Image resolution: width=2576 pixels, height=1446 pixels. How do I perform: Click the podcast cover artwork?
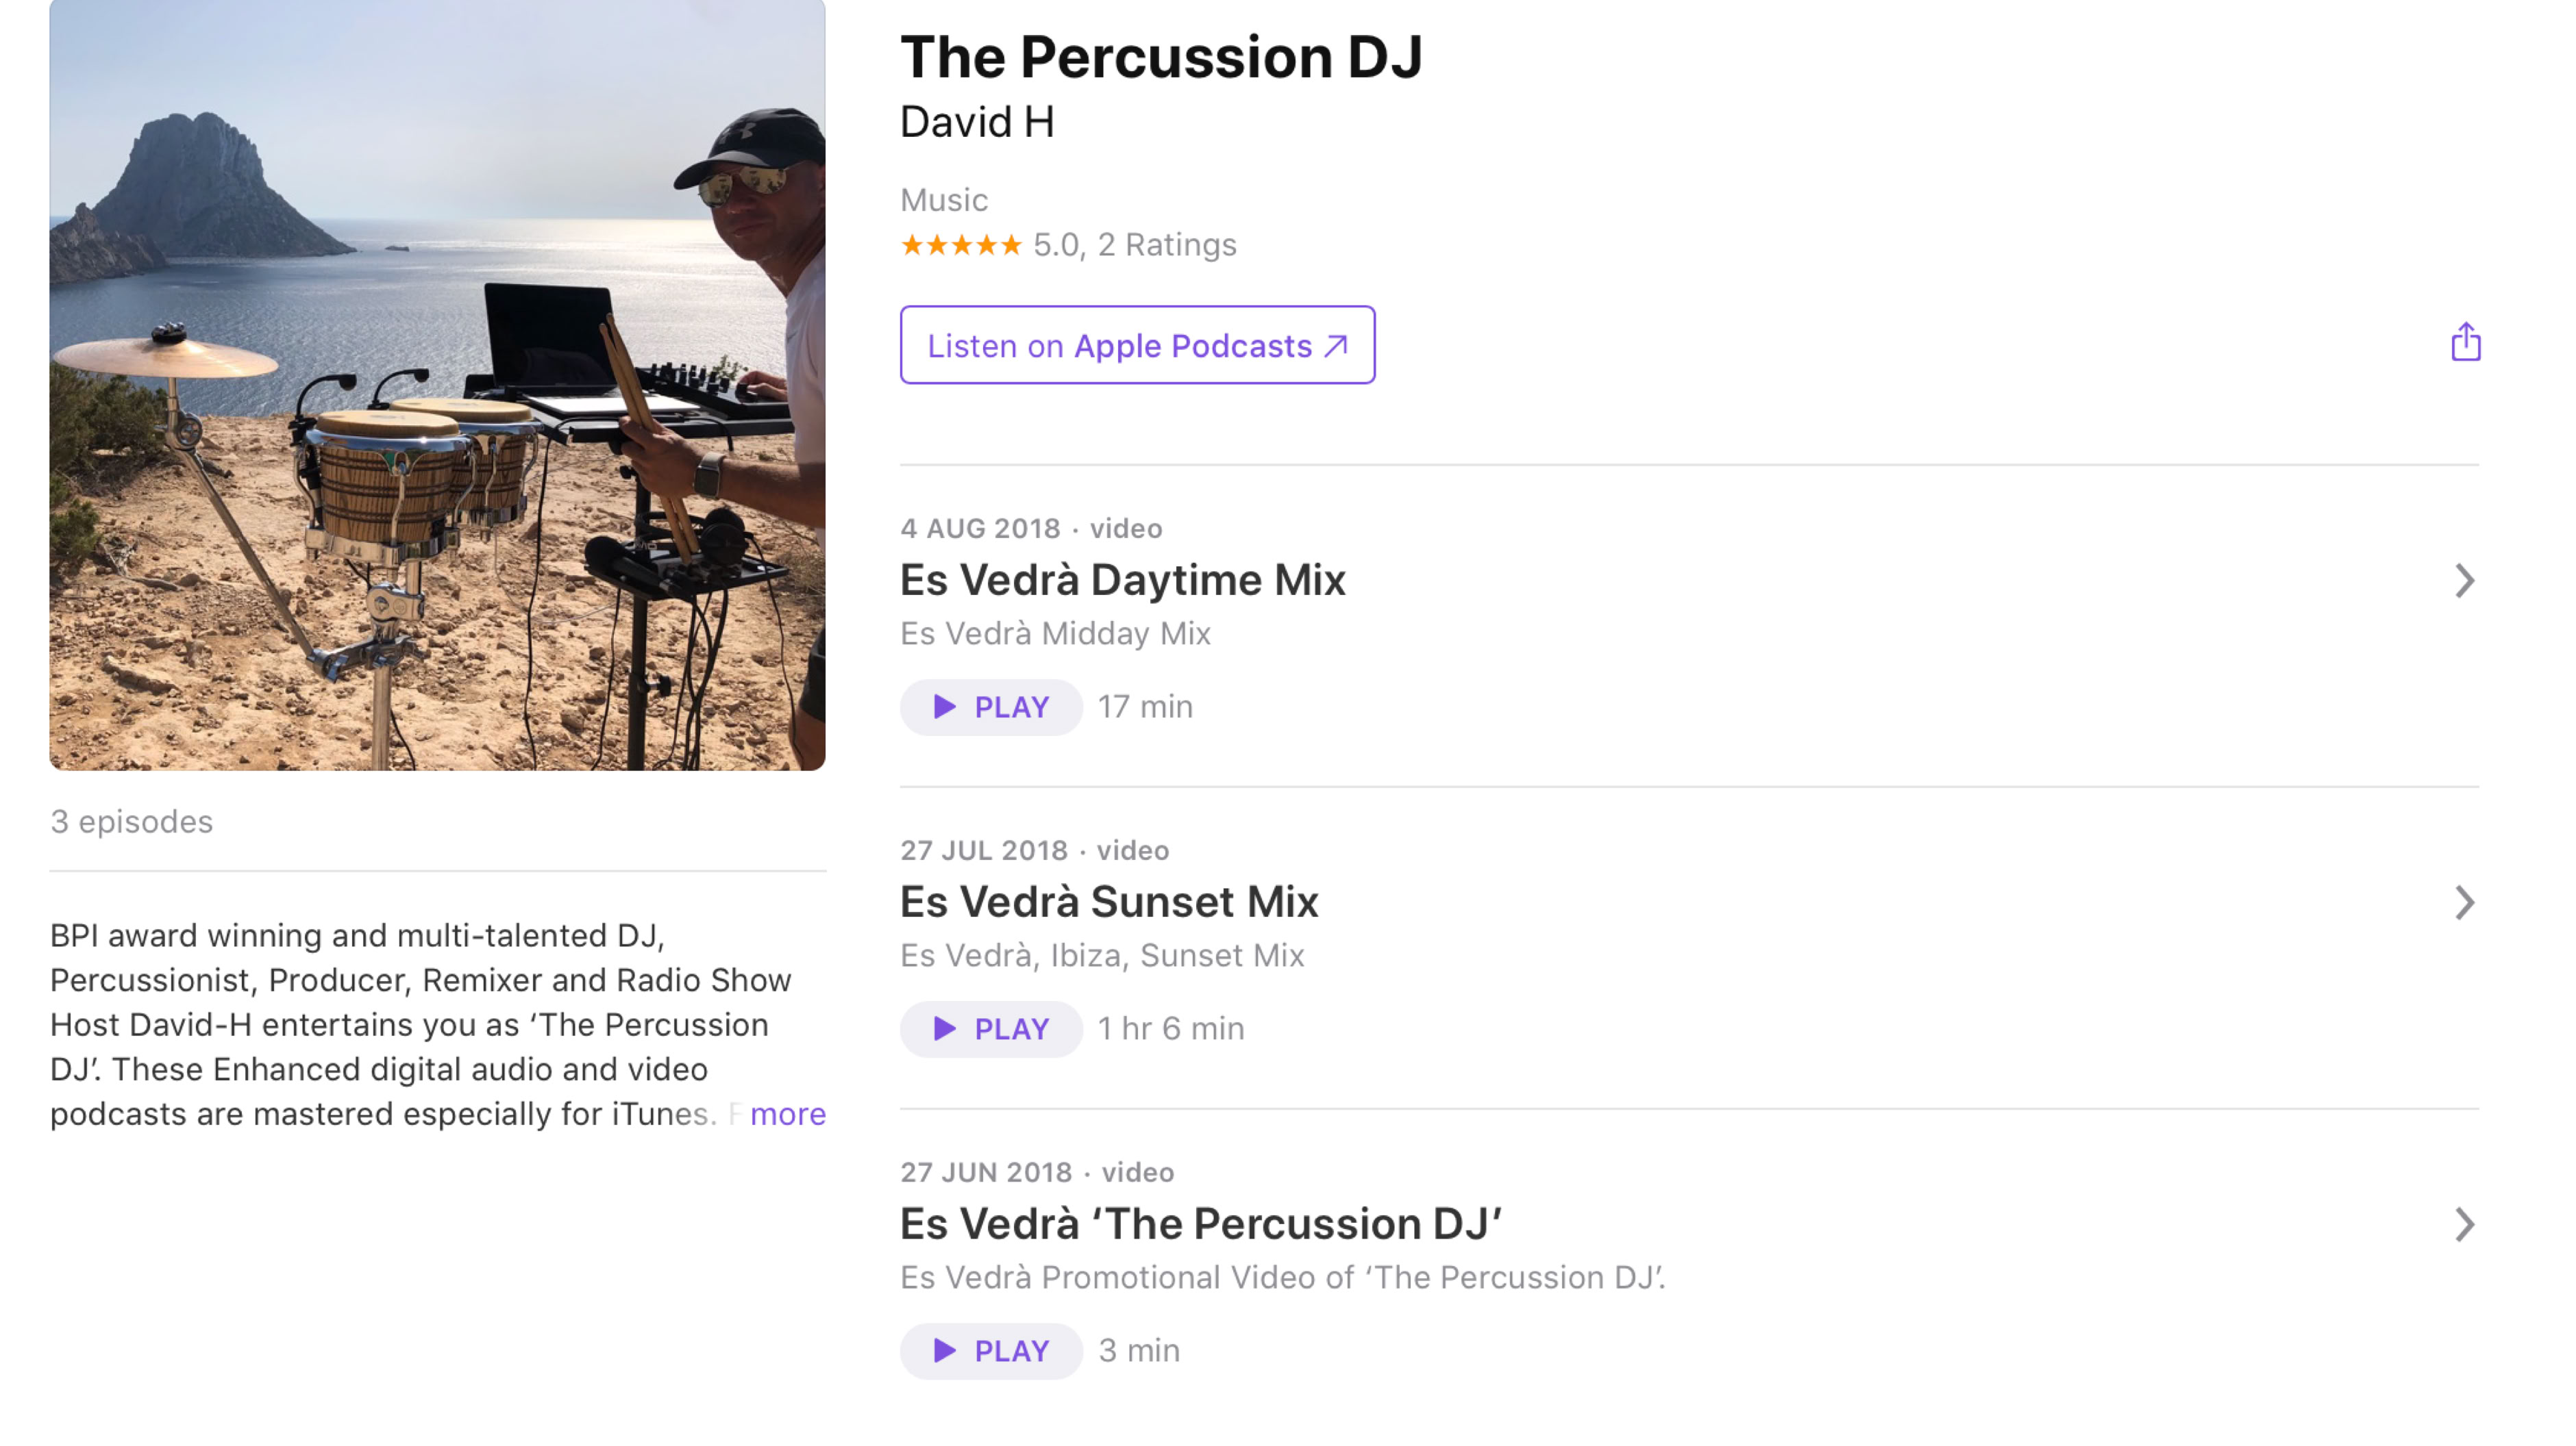coord(436,385)
